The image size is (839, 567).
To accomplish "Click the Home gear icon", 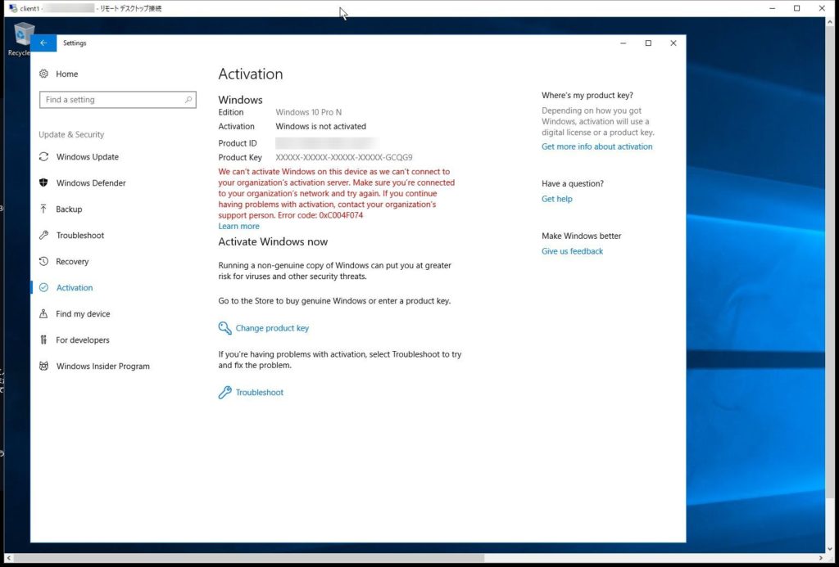I will 44,74.
